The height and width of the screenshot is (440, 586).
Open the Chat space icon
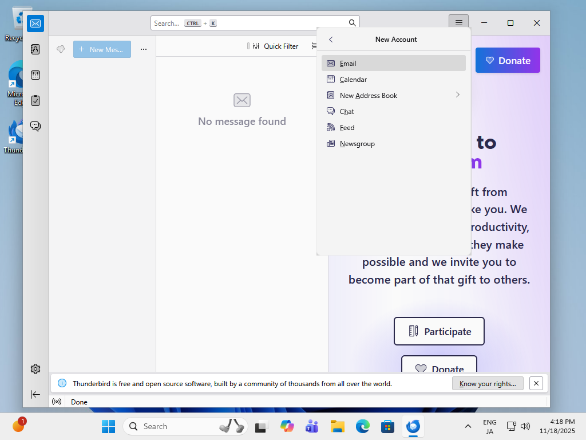point(35,126)
